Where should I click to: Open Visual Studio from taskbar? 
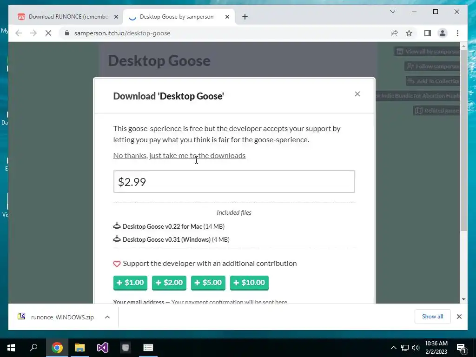[x=103, y=348]
